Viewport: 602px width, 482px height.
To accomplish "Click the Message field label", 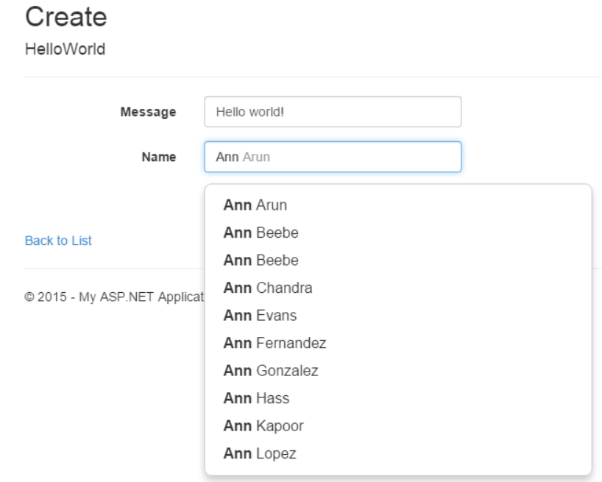I will coord(148,112).
